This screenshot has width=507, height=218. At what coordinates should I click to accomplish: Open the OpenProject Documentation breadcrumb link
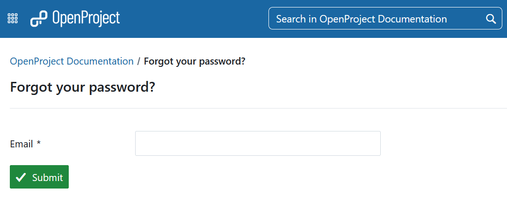72,61
